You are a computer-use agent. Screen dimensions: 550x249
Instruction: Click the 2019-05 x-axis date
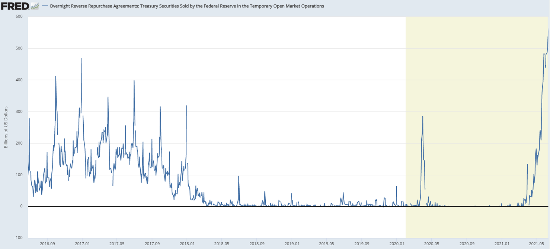(326, 243)
